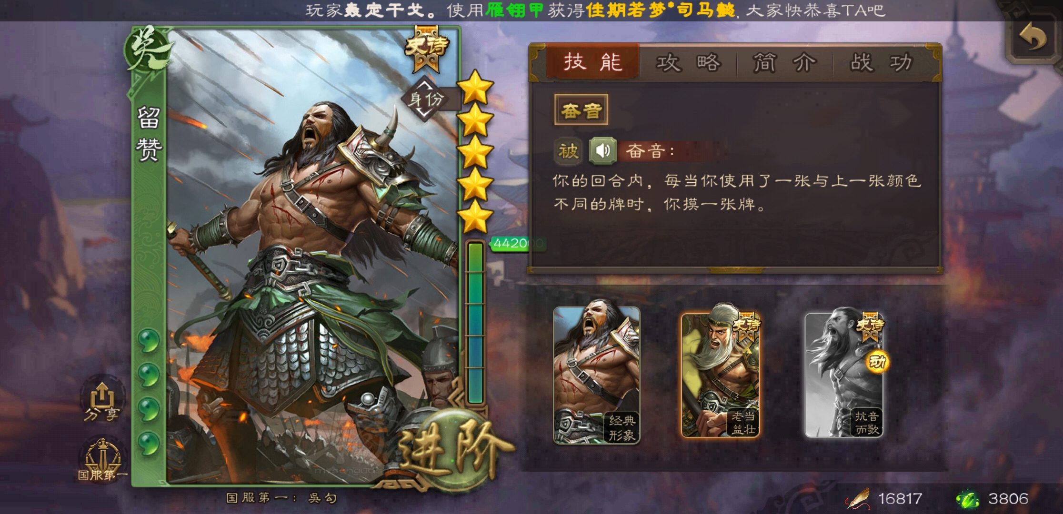1063x514 pixels.
Task: Tap the green jade currency icon
Action: pos(968,499)
